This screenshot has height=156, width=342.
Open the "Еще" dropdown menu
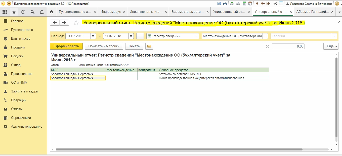point(331,46)
